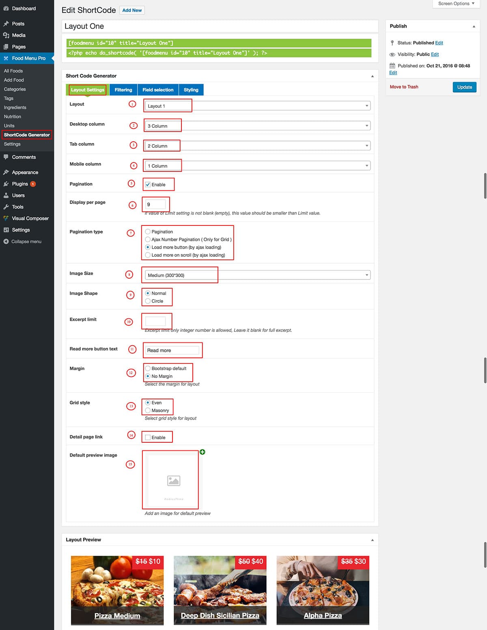Click the Users person icon

6,195
